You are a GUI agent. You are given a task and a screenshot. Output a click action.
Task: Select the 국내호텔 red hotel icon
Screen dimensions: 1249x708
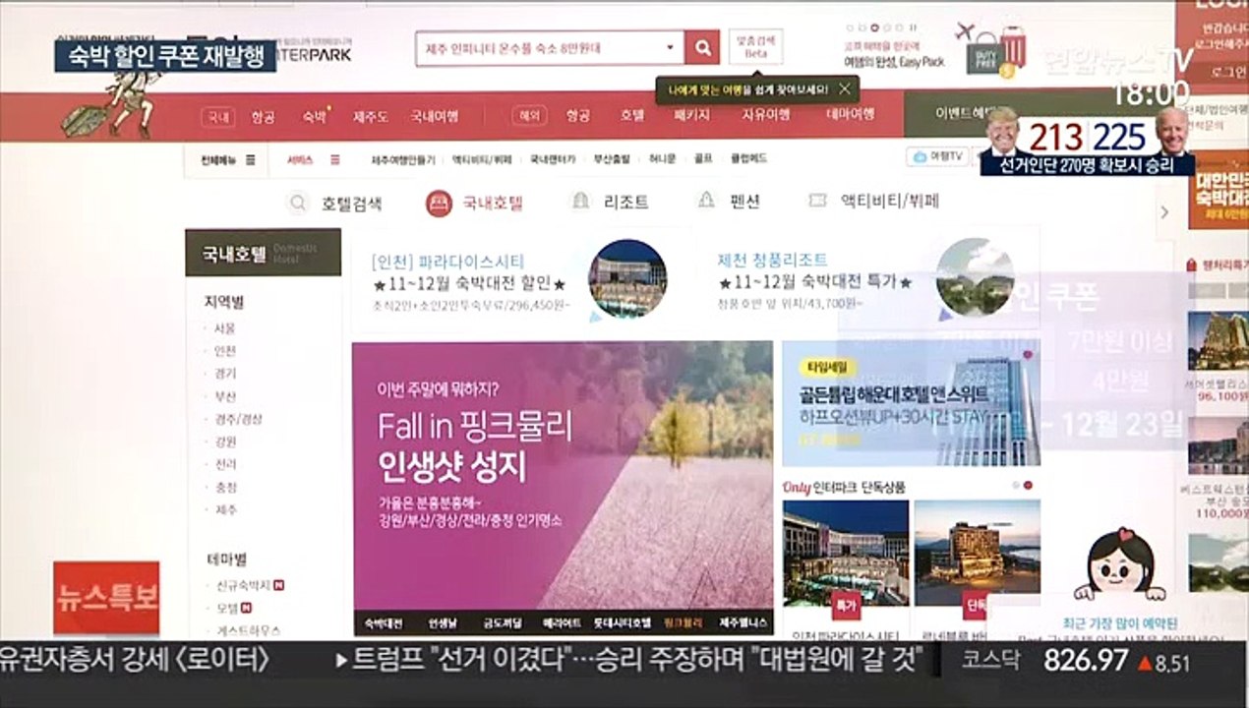[x=439, y=204]
